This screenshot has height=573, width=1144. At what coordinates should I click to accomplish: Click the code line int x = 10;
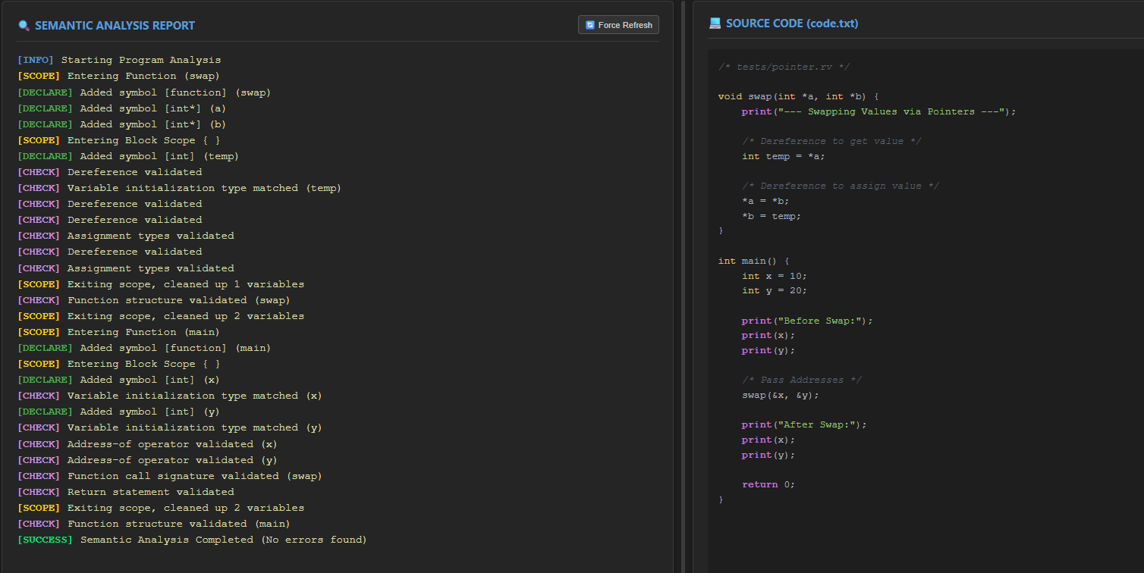click(x=775, y=276)
